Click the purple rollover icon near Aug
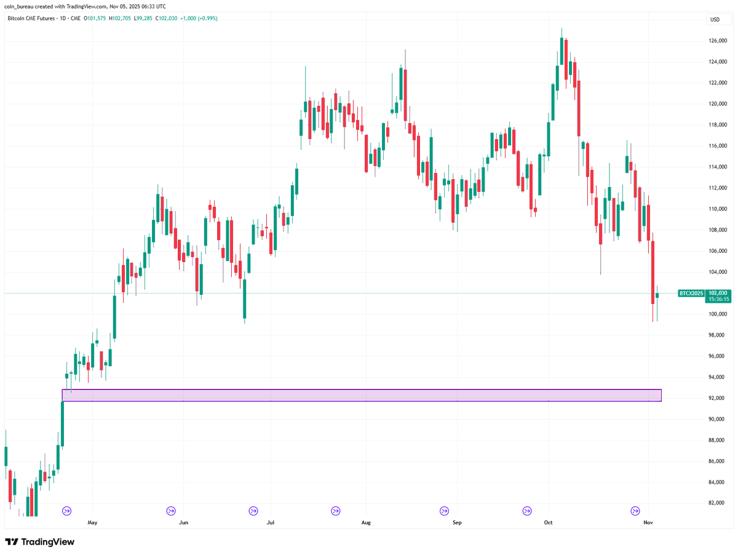 [336, 511]
